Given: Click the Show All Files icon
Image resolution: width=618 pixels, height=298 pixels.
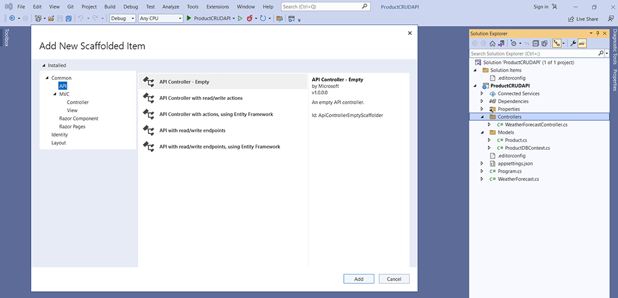Looking at the screenshot, I should click(544, 43).
